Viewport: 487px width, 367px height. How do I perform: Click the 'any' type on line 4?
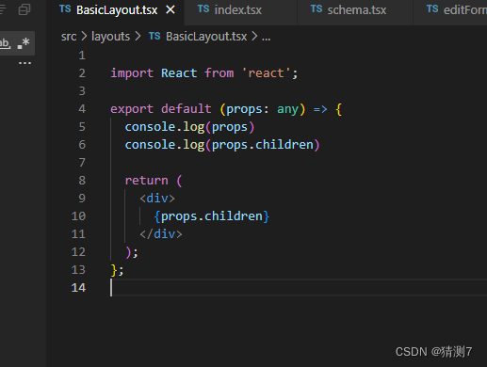(x=287, y=109)
